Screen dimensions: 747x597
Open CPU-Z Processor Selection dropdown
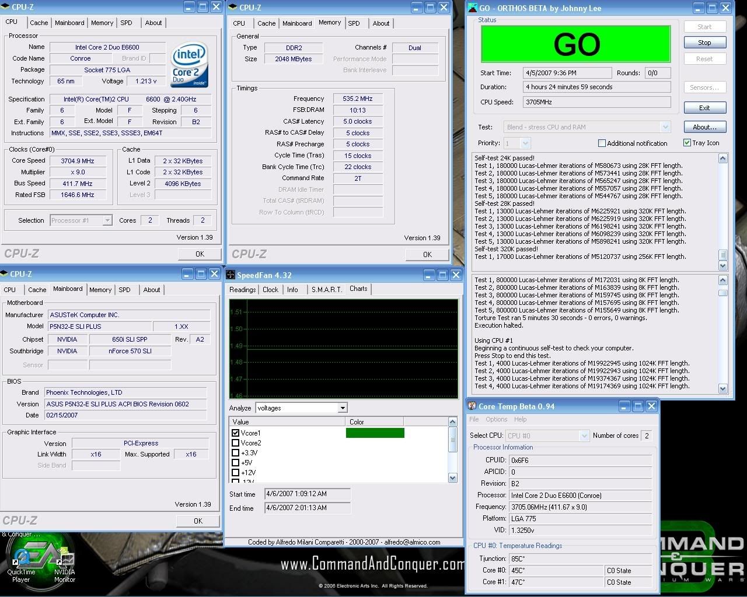[x=107, y=220]
